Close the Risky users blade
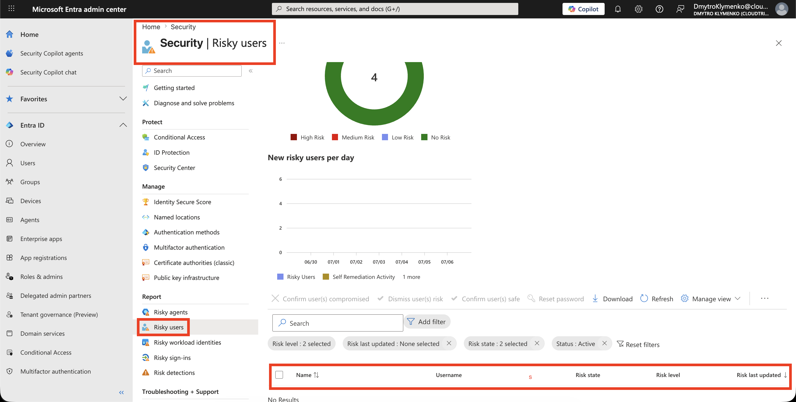796x402 pixels. pos(779,43)
